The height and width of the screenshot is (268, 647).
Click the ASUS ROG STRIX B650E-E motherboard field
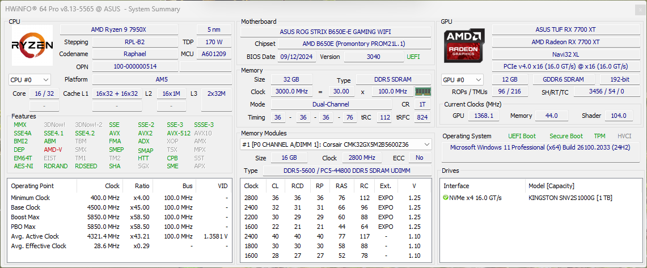pyautogui.click(x=336, y=32)
